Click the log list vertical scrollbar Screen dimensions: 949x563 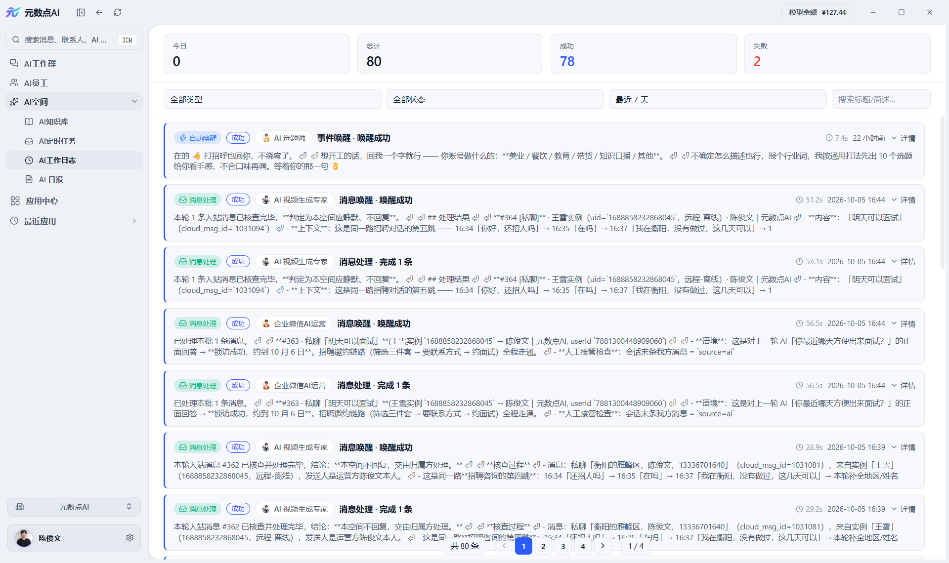pos(942,193)
